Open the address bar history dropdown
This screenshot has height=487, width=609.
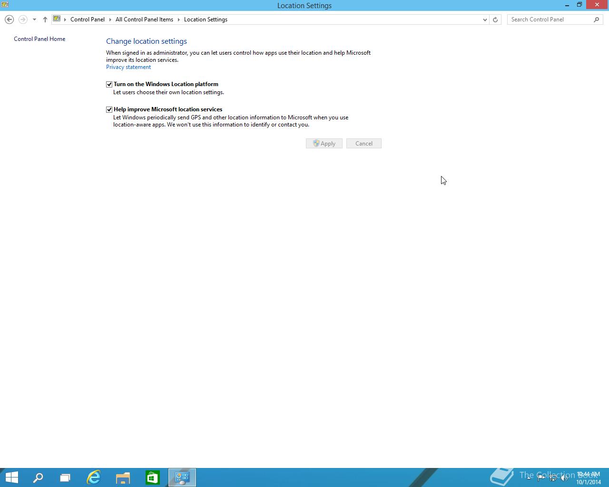tap(485, 19)
